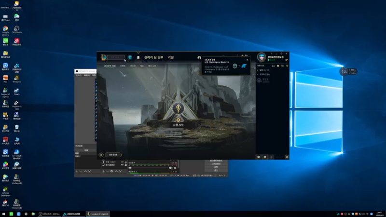Open source properties gear in OBS
Viewport: 386px width, 217px height.
tap(111, 171)
